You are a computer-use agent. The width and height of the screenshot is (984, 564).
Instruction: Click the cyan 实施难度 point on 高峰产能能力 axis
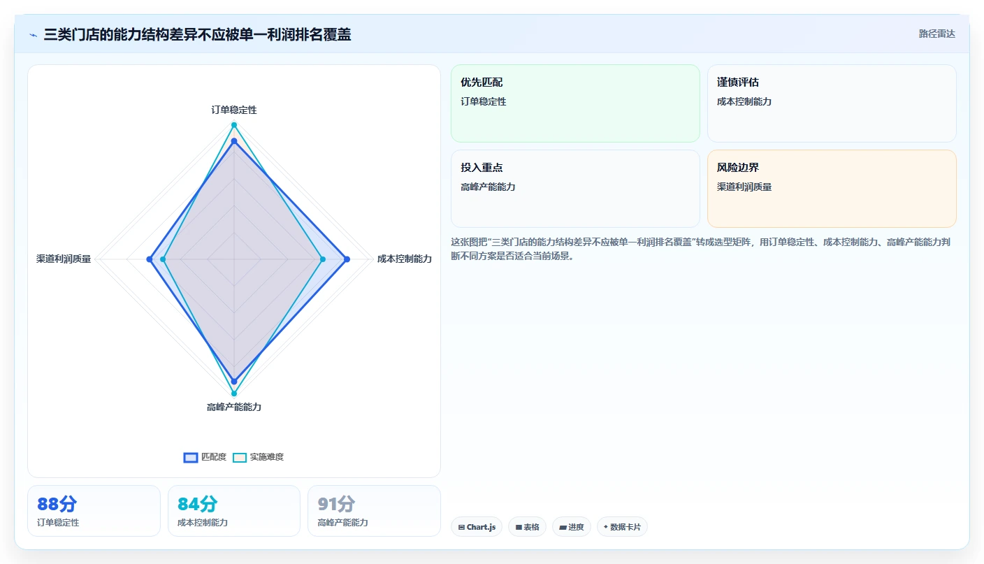click(234, 393)
